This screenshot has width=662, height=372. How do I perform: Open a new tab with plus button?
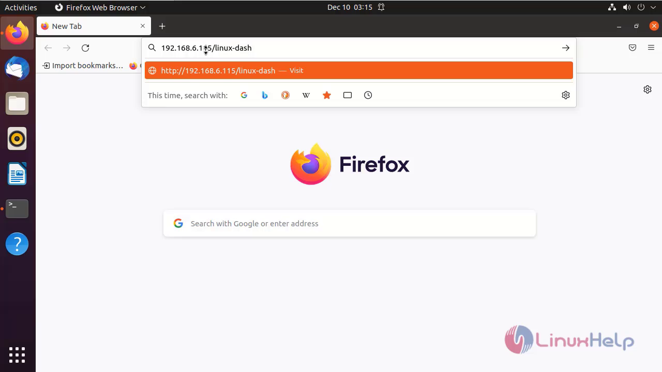162,26
